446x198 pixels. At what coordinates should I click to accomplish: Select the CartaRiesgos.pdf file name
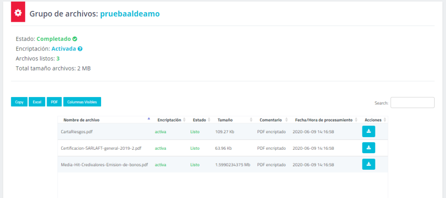click(x=77, y=131)
